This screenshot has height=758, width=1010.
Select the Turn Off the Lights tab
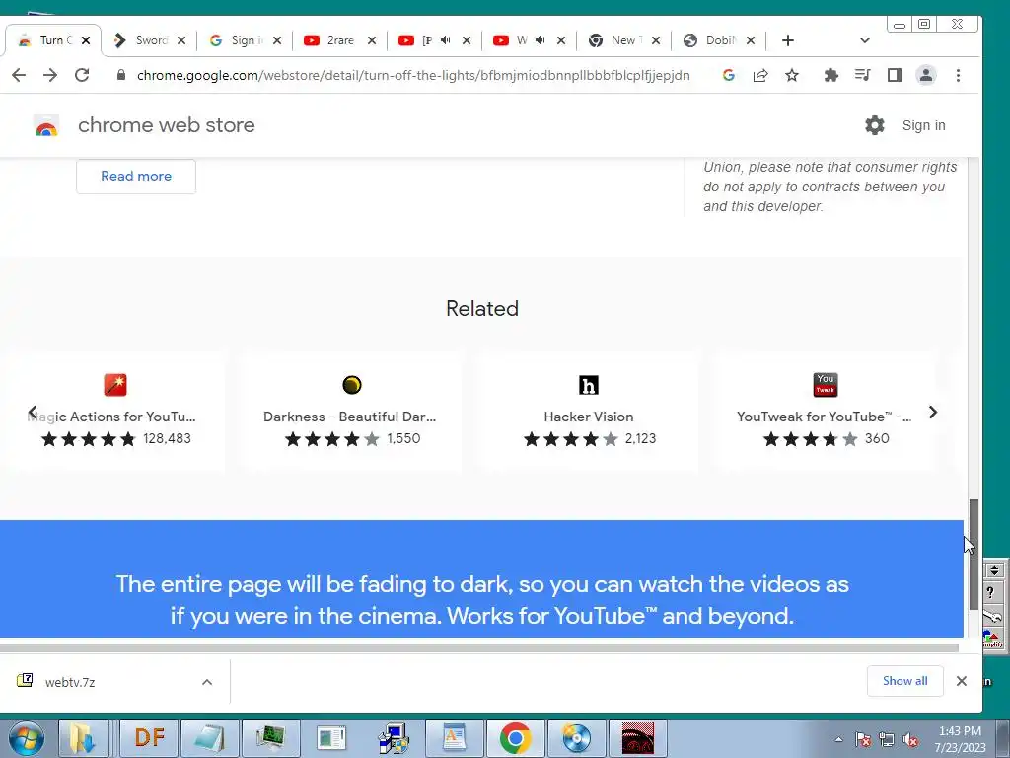coord(54,40)
